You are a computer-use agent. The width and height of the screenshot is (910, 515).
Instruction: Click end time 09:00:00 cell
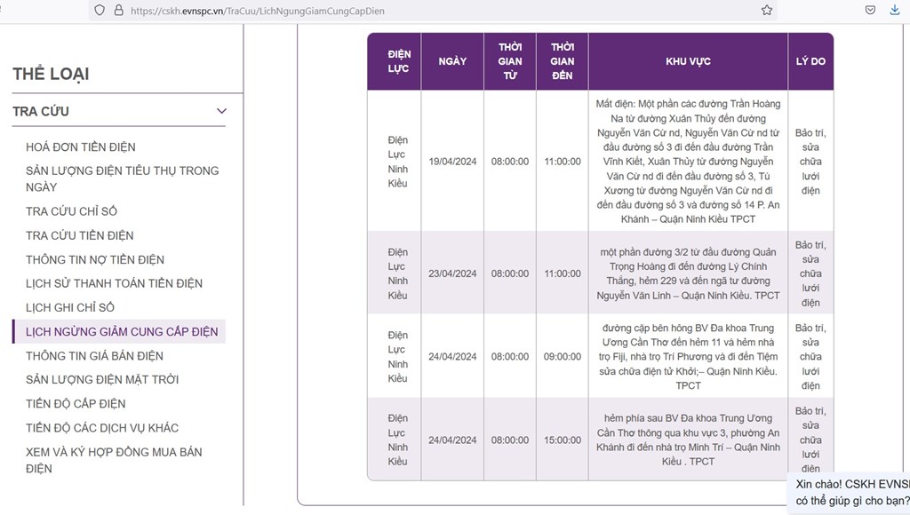click(563, 357)
